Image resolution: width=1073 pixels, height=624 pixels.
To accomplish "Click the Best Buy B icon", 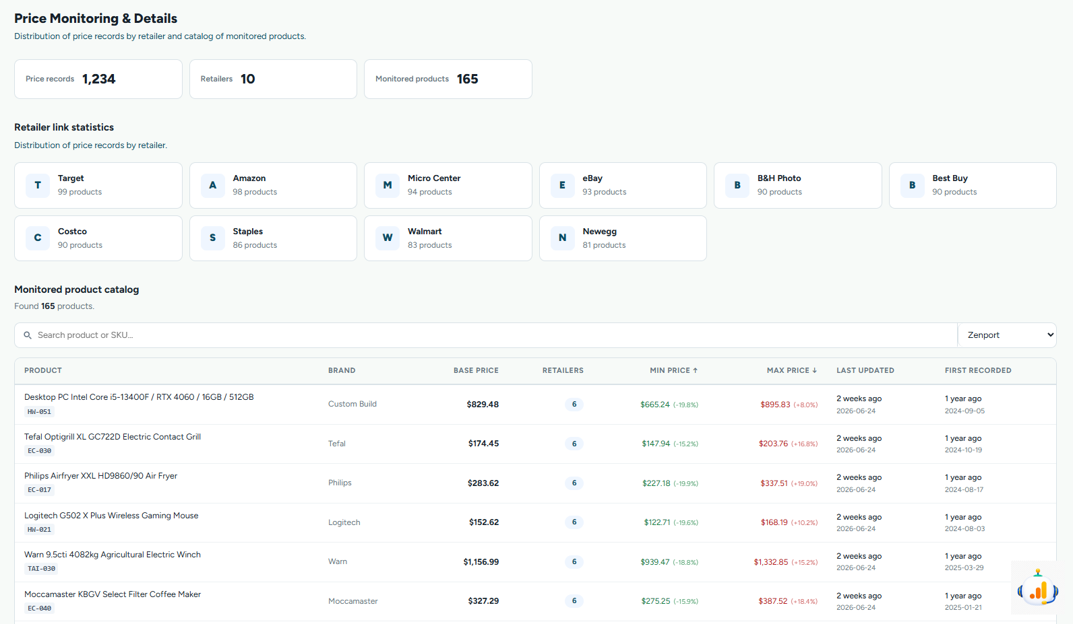I will pyautogui.click(x=913, y=185).
